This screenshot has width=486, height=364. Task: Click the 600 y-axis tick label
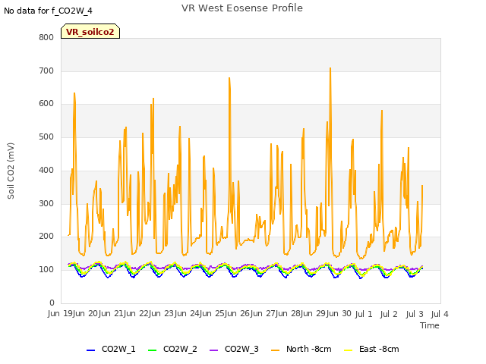tap(46, 104)
